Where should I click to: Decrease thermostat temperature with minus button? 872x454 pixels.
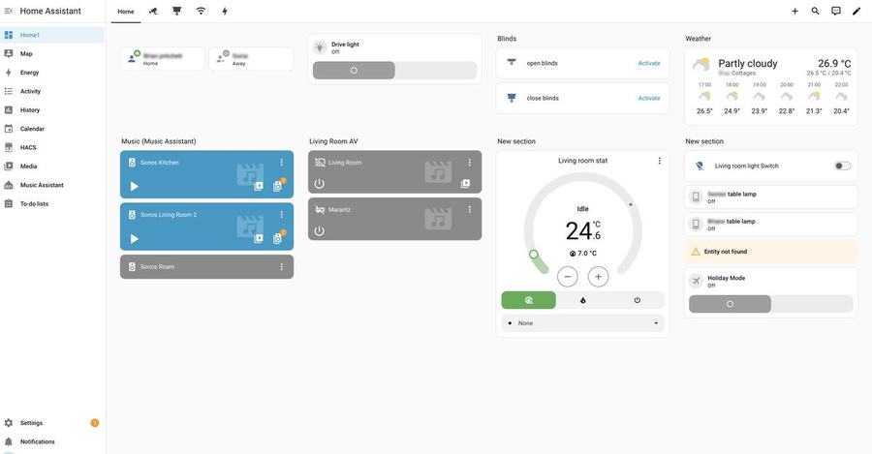(x=567, y=277)
